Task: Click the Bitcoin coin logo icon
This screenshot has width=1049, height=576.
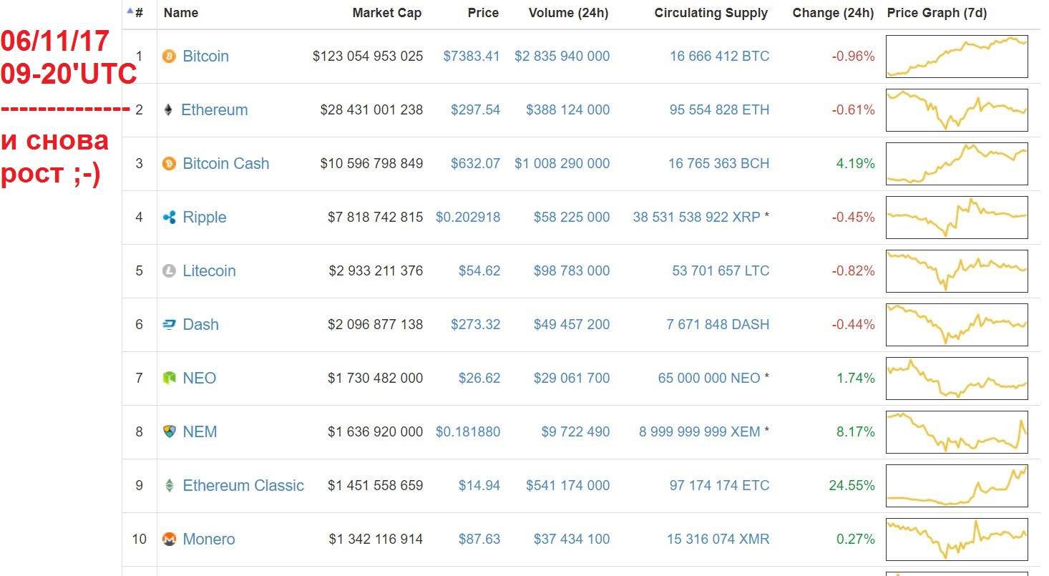Action: coord(169,56)
